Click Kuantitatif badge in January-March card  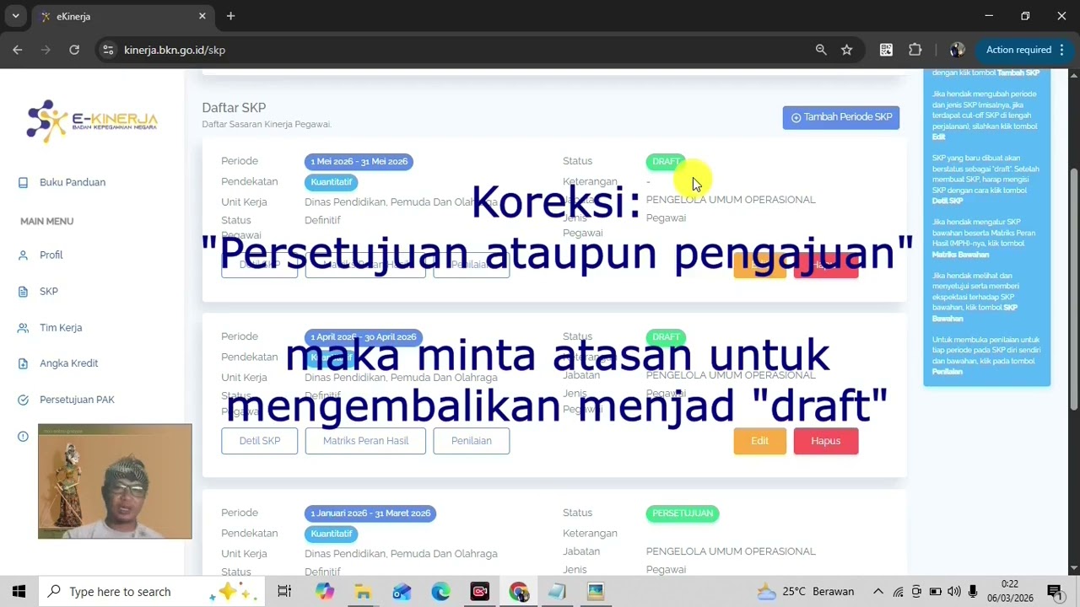tap(331, 534)
